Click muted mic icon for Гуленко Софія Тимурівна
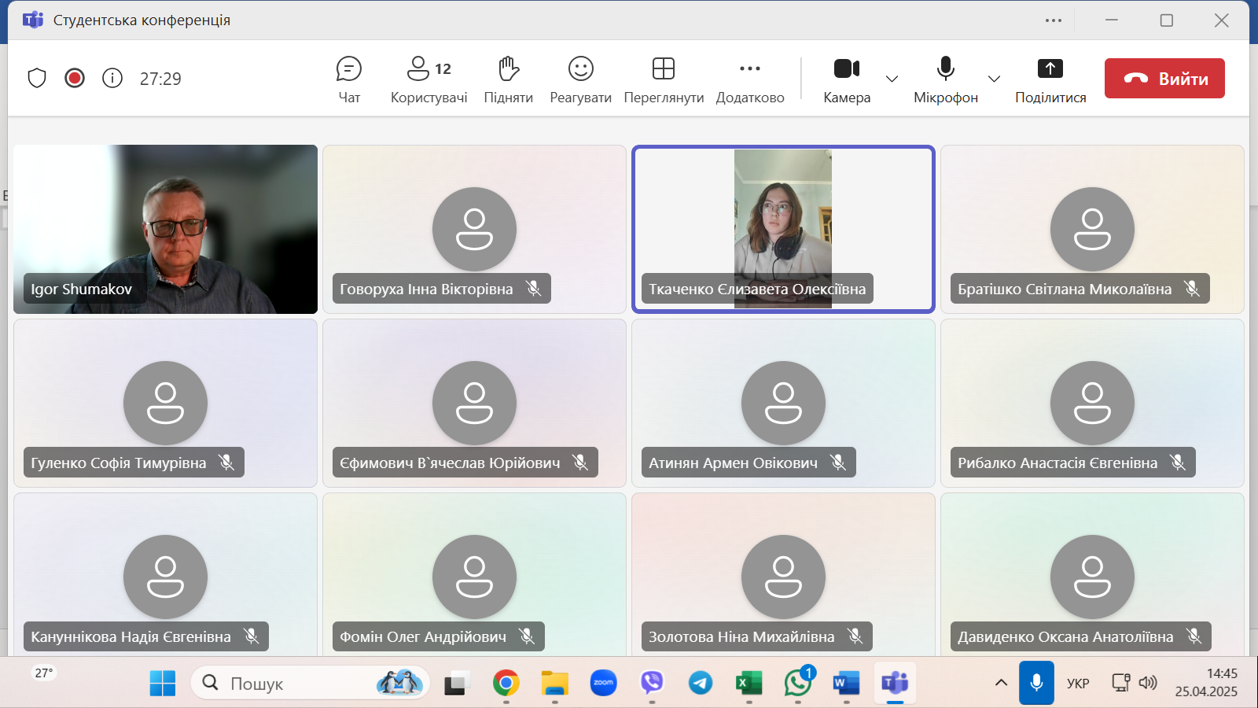1258x708 pixels. 227,463
